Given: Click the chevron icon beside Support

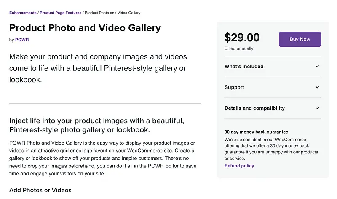Looking at the screenshot, I should 317,87.
